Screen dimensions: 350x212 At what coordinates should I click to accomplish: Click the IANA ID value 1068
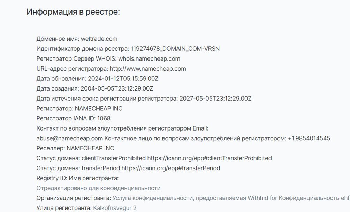tap(104, 119)
